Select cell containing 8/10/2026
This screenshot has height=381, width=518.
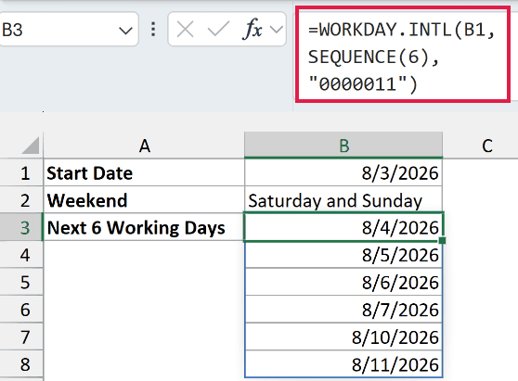point(343,337)
